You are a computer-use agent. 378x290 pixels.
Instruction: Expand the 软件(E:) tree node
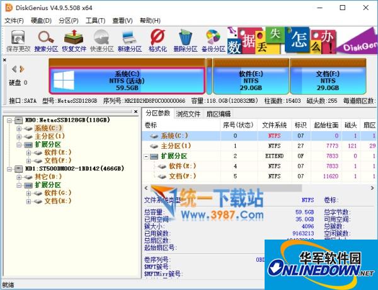point(28,153)
